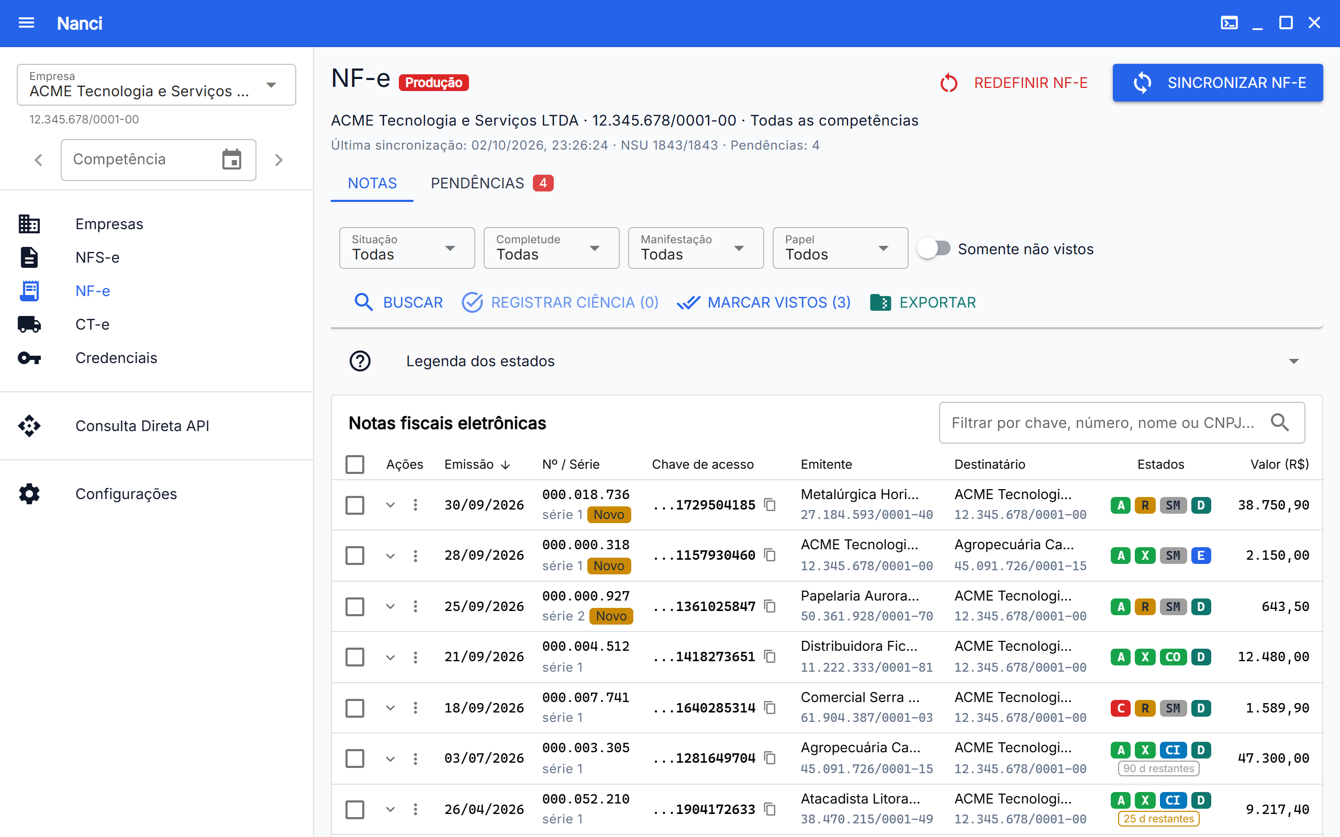The image size is (1340, 837).
Task: Sort by Emissão arrow in table header
Action: [x=505, y=465]
